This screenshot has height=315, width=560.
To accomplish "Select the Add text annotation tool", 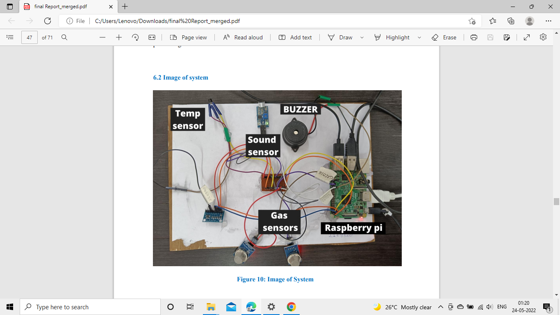I will coord(296,37).
